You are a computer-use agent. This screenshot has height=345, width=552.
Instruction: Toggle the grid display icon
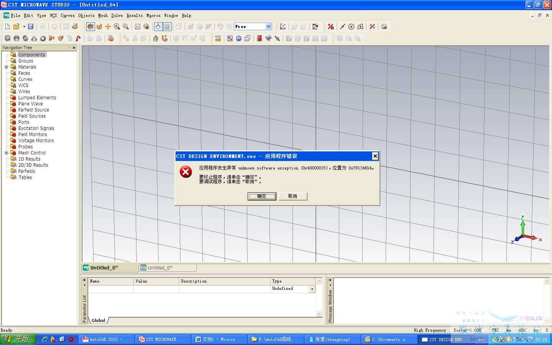[167, 26]
